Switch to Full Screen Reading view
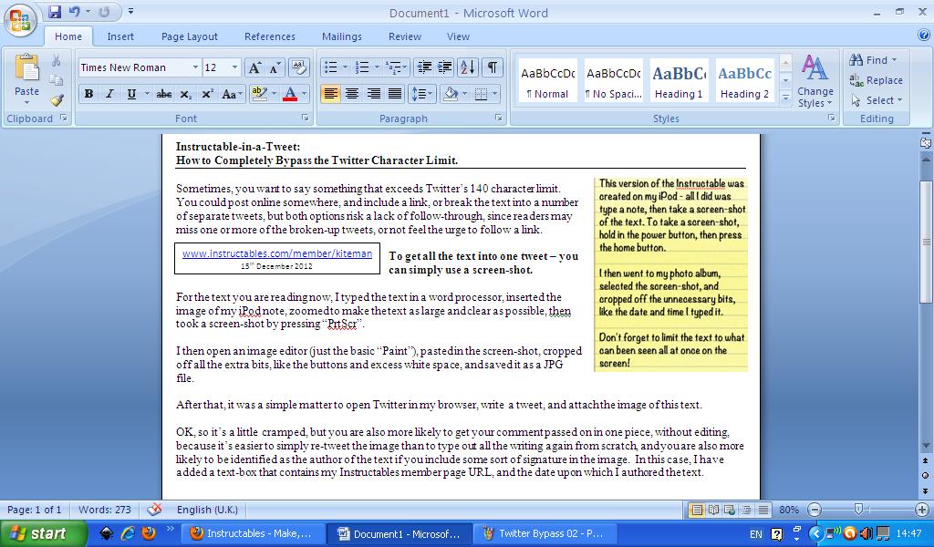Screen dimensions: 934x547 coord(713,511)
